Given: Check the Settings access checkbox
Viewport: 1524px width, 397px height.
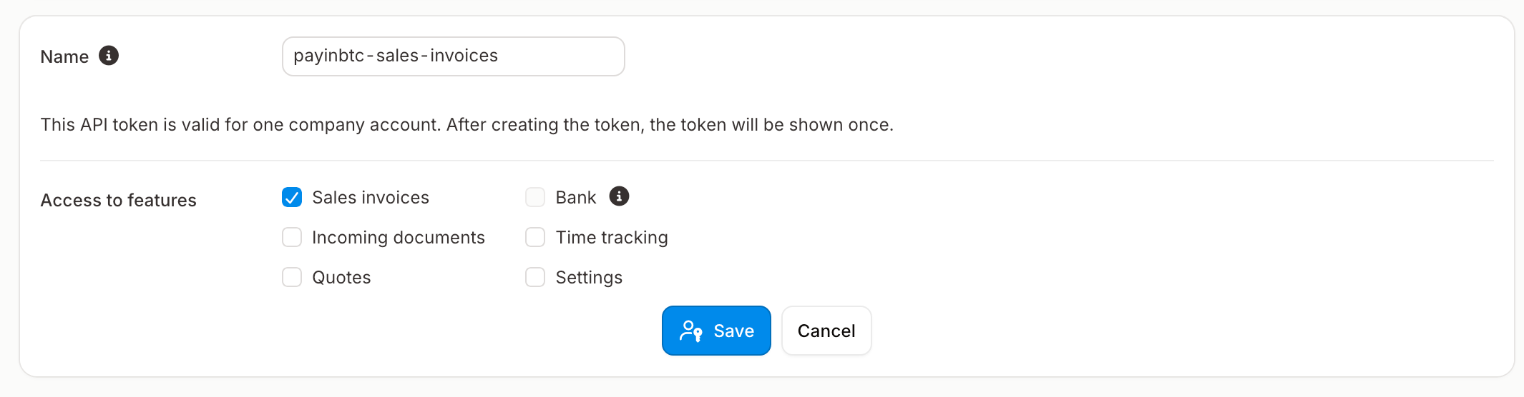Looking at the screenshot, I should click(535, 277).
